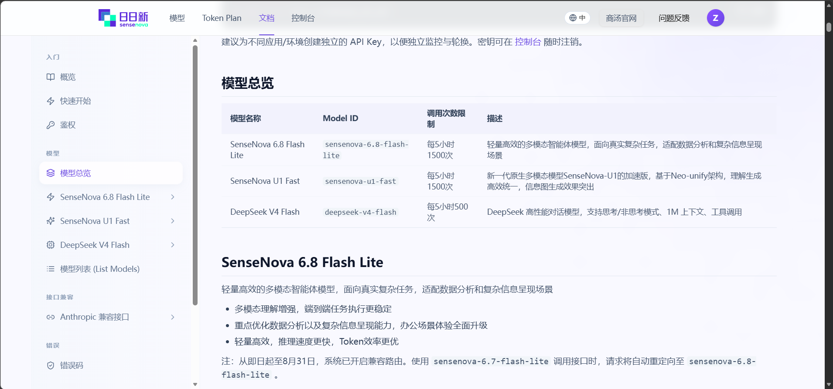The height and width of the screenshot is (389, 833).
Task: Click the 问题反馈 link
Action: click(x=674, y=18)
